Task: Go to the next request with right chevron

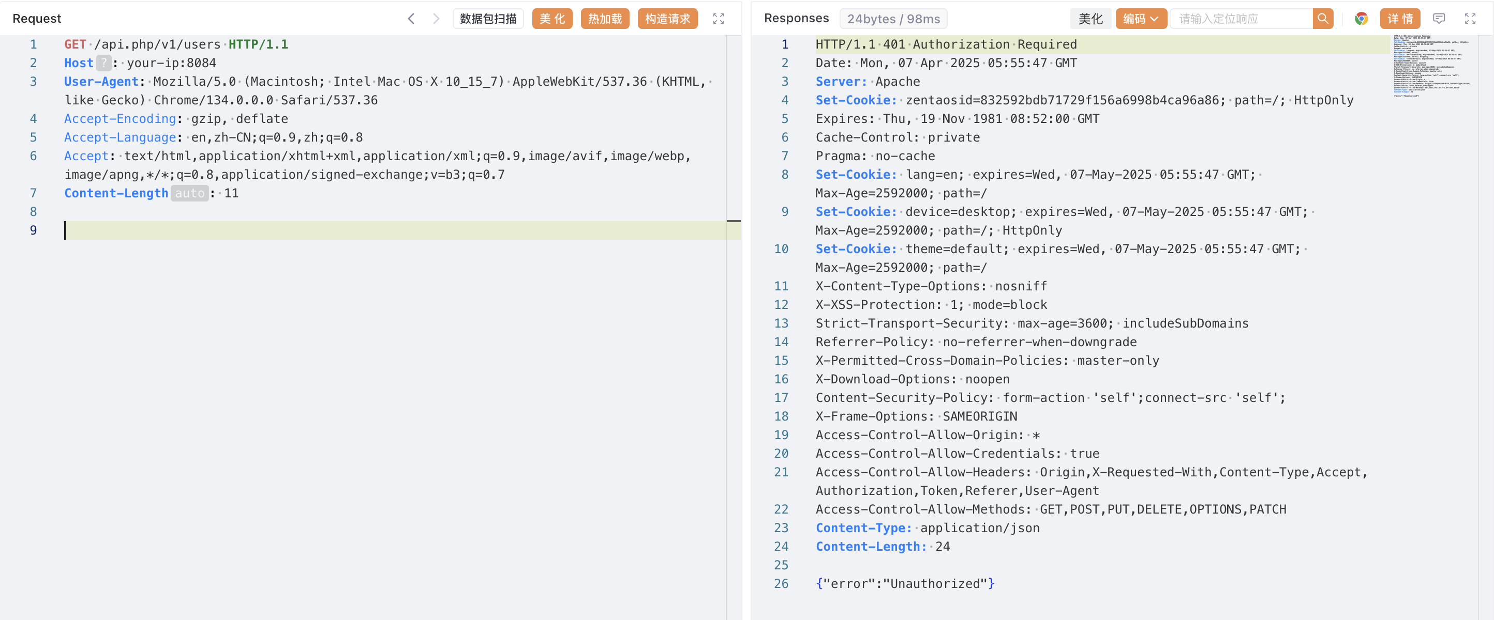Action: pyautogui.click(x=436, y=19)
